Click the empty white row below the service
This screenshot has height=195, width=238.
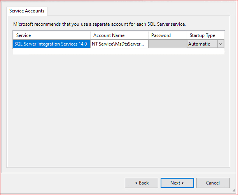tap(118, 51)
